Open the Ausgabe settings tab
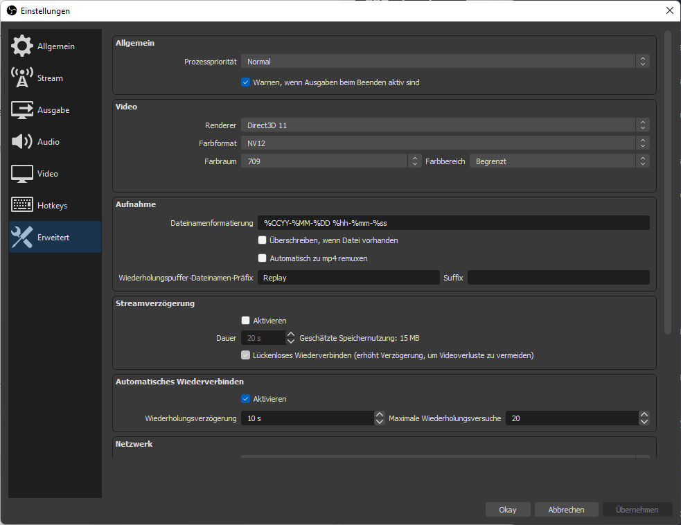This screenshot has width=681, height=525. tap(55, 110)
